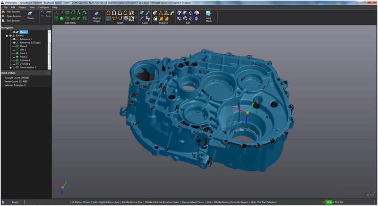Open the Configure menu
Viewport: 378px width, 206px height.
[43, 8]
